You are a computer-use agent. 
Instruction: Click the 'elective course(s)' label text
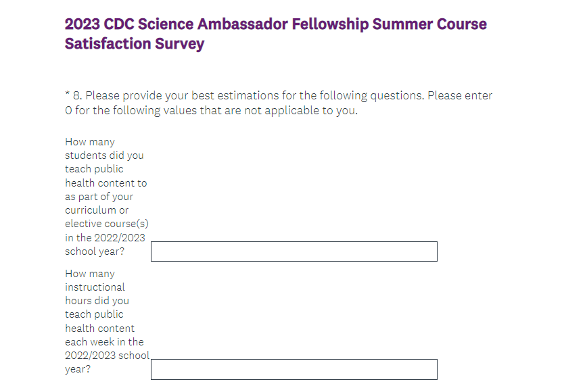[107, 224]
